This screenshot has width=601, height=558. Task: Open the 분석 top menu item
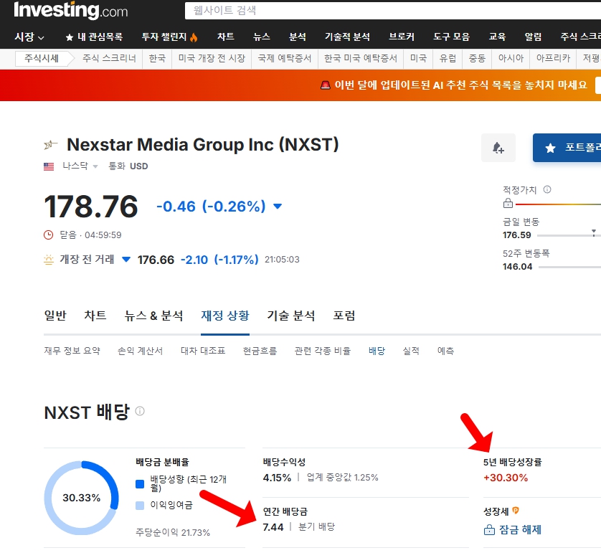tap(298, 37)
